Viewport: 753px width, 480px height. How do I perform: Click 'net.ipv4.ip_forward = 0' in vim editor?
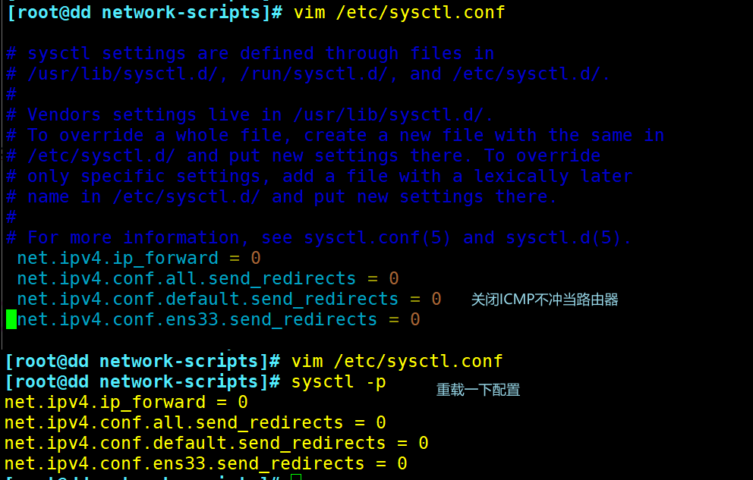pos(139,258)
